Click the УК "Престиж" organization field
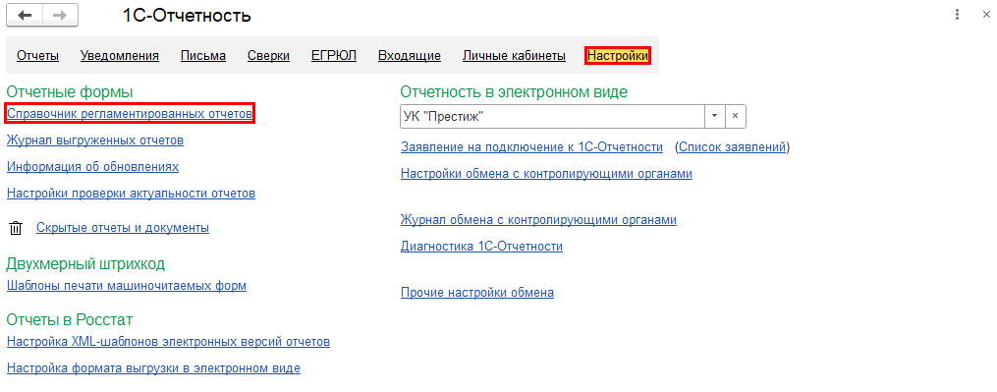 pos(552,117)
